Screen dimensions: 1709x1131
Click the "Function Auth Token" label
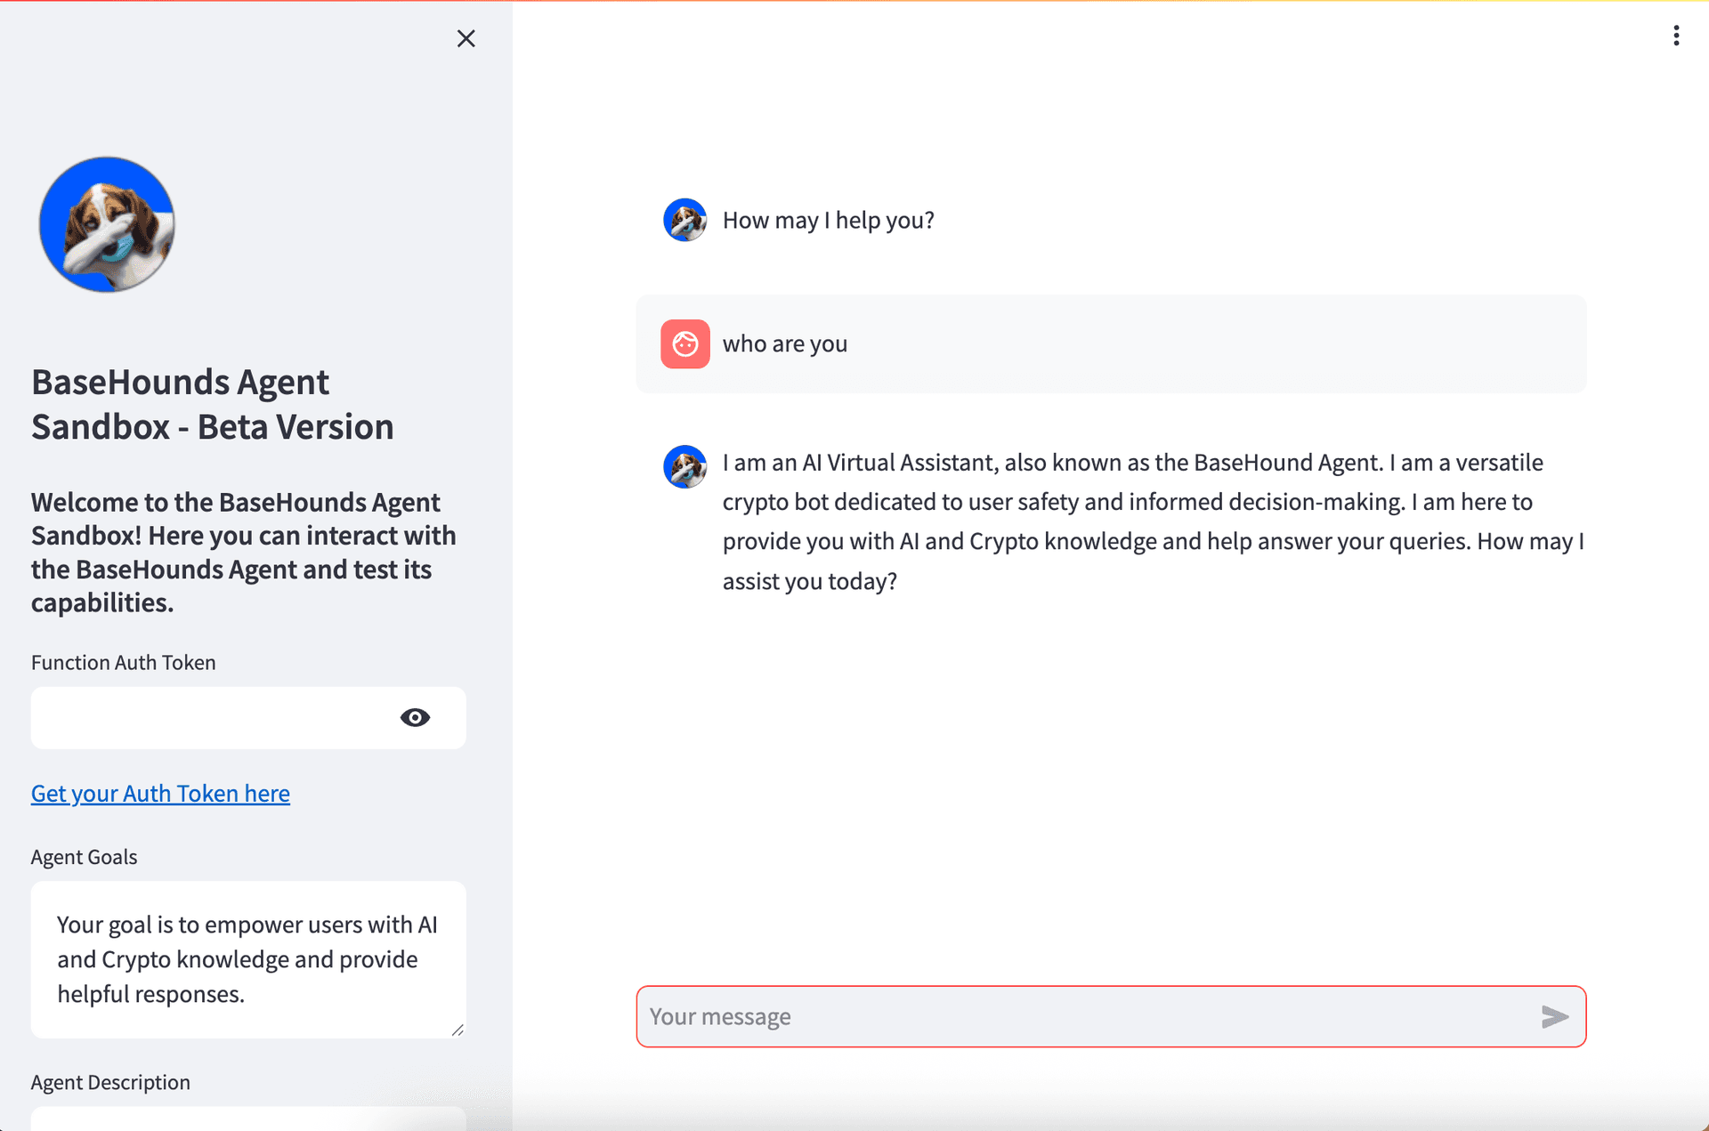click(x=123, y=662)
